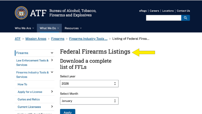Click the Federal Firearms Listings heading
The width and height of the screenshot is (202, 114).
(95, 52)
